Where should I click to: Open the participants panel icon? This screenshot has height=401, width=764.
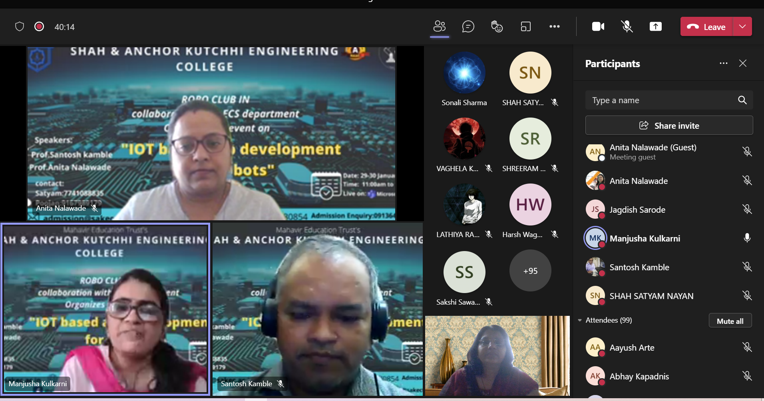(439, 26)
